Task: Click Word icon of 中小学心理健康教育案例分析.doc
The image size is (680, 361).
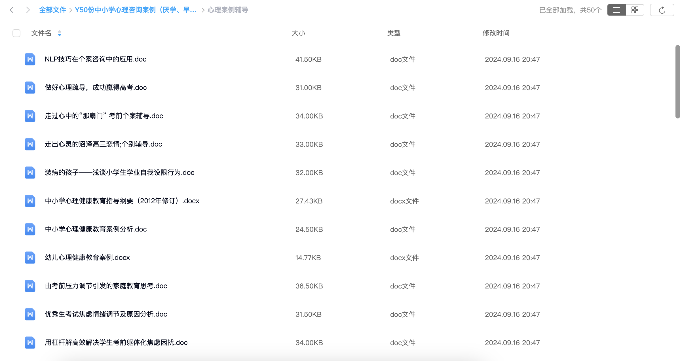Action: 30,229
